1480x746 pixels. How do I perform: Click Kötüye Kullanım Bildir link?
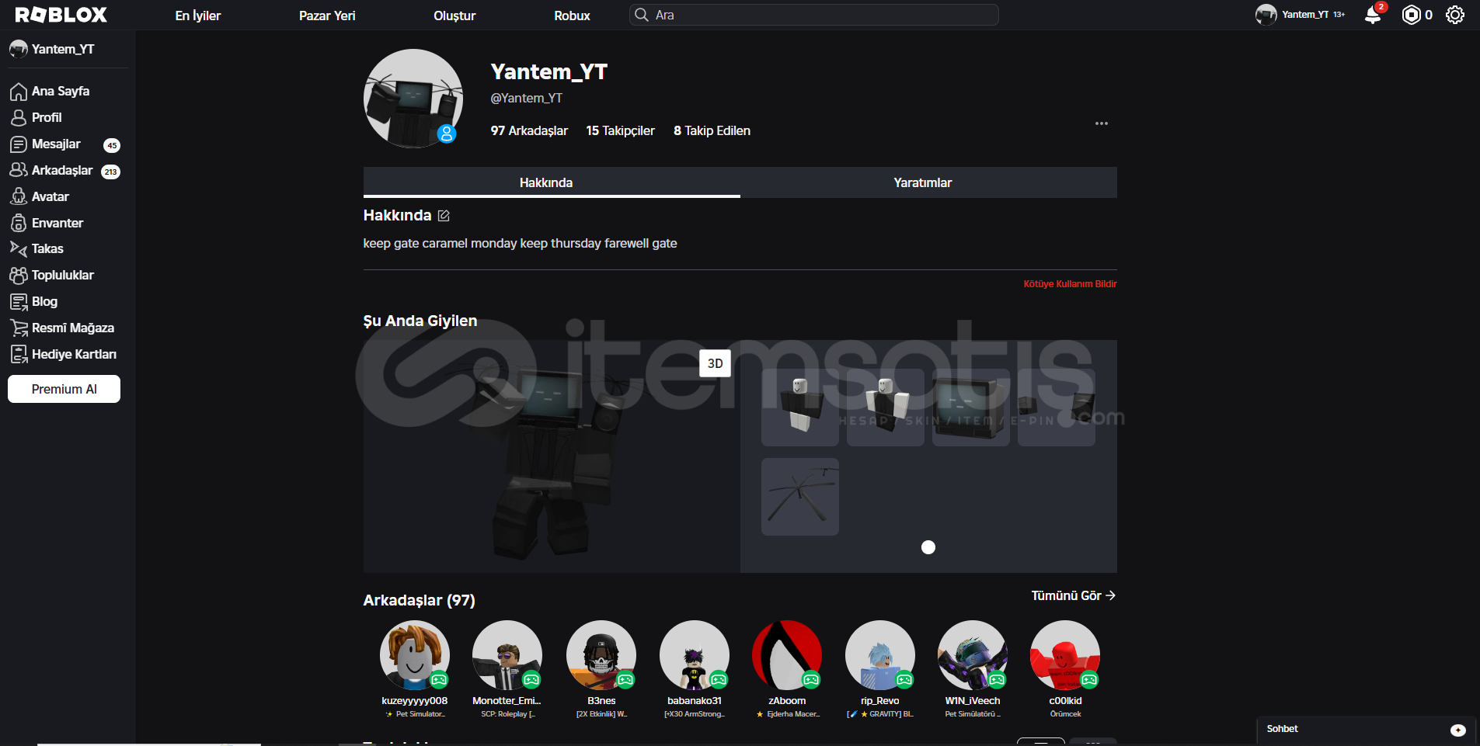click(1070, 284)
